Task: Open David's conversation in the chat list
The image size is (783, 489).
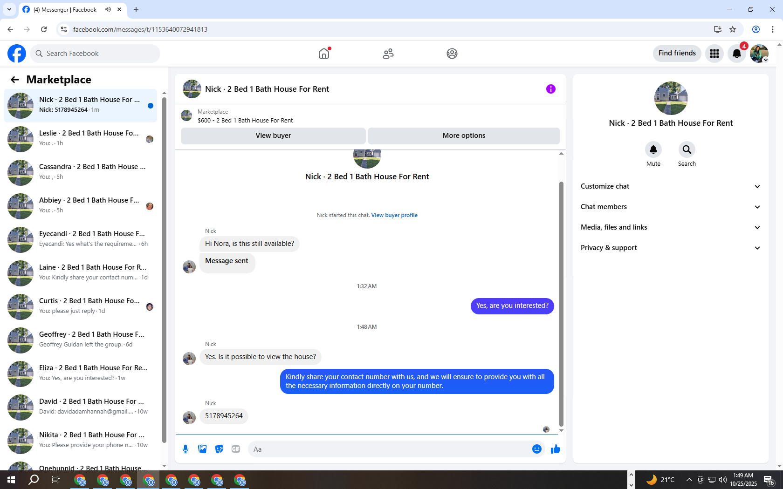Action: coord(80,407)
